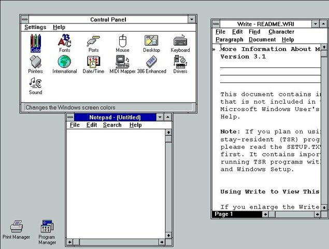Open Notepad's Edit menu

(x=92, y=125)
